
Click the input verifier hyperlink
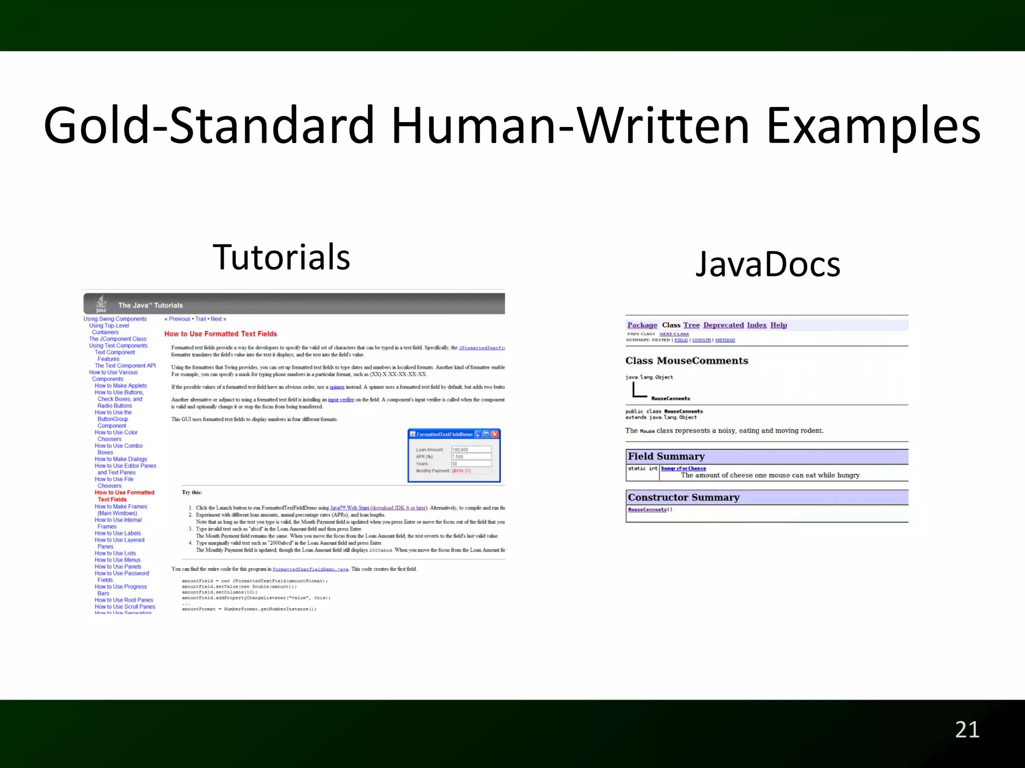pos(341,399)
